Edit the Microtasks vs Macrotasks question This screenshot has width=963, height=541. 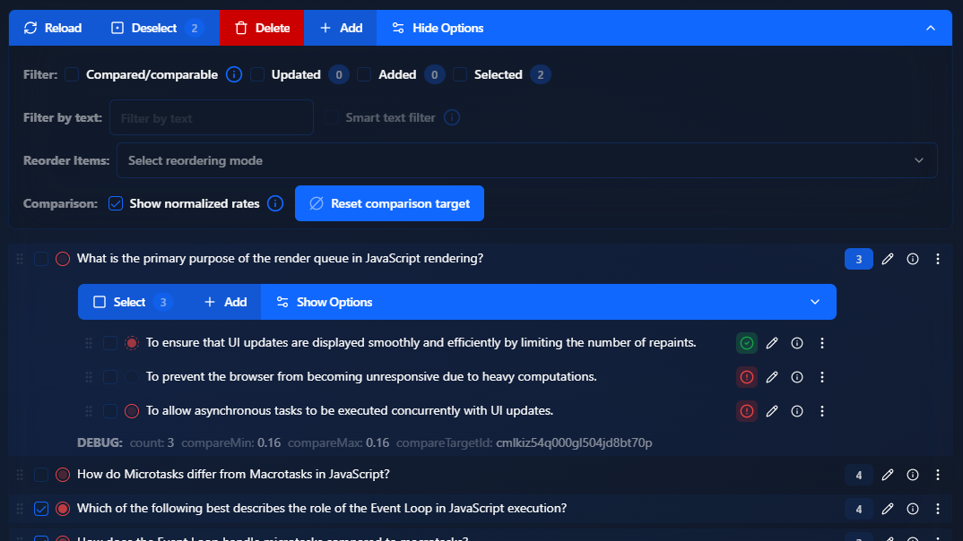888,475
